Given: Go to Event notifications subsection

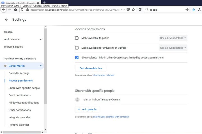Looking at the screenshot, I should pos(20,95).
